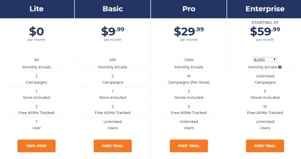Start the Pro plan FREE TRIAL

[x=189, y=146]
